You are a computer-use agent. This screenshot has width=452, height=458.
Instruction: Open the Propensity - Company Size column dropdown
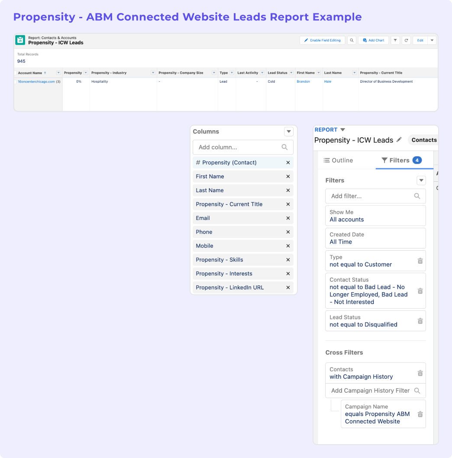point(214,73)
